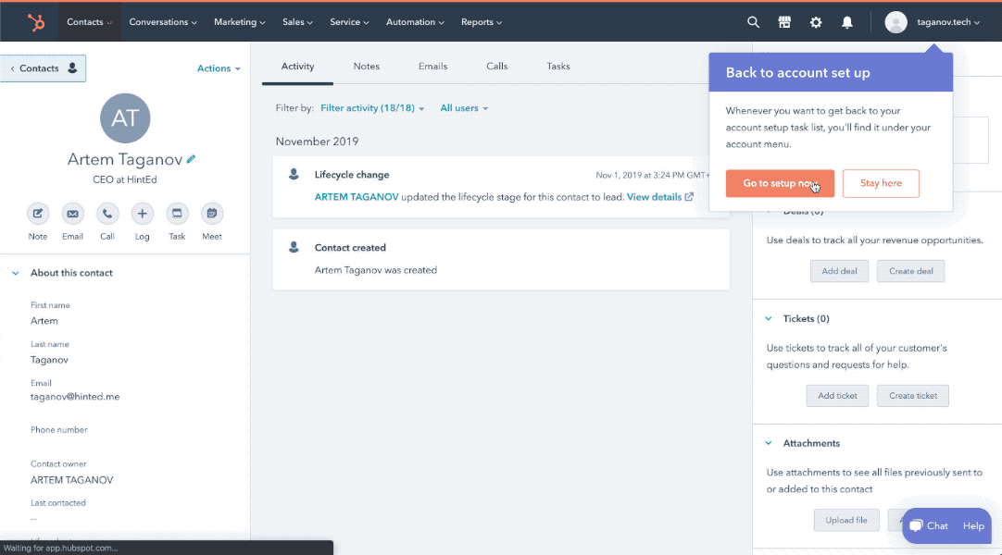
Task: Click the AT contact avatar
Action: 125,118
